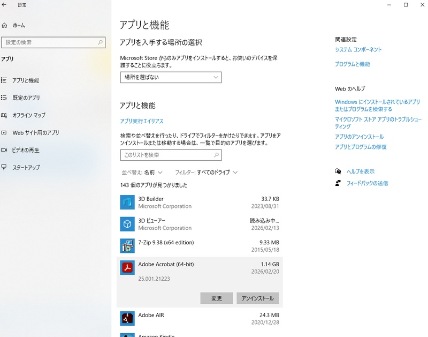Open the 並べ替え: 名前 sort dropdown
Screen dimensions: 428x337
(142, 173)
